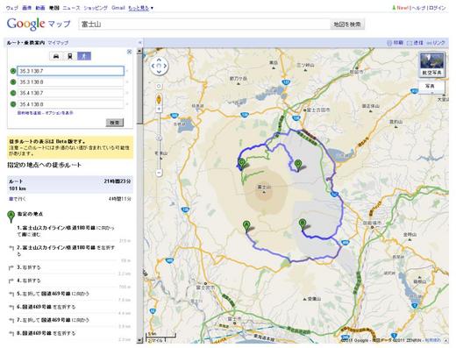The image size is (456, 348).
Task: Open the Gmail link in top bar
Action: [x=118, y=8]
